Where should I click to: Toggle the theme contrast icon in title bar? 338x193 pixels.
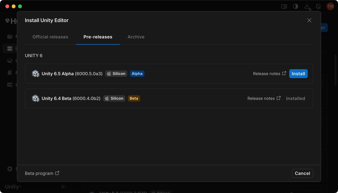click(295, 6)
